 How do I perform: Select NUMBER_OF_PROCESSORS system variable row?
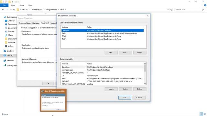pyautogui.click(x=103, y=73)
